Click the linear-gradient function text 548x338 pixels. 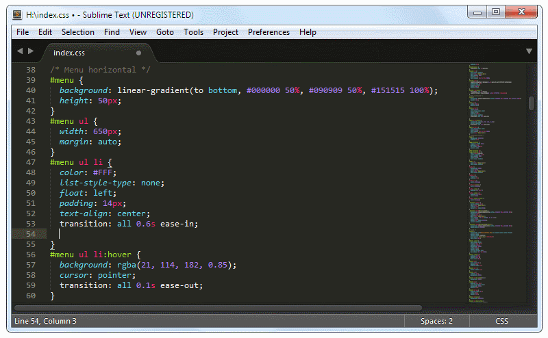pos(153,90)
